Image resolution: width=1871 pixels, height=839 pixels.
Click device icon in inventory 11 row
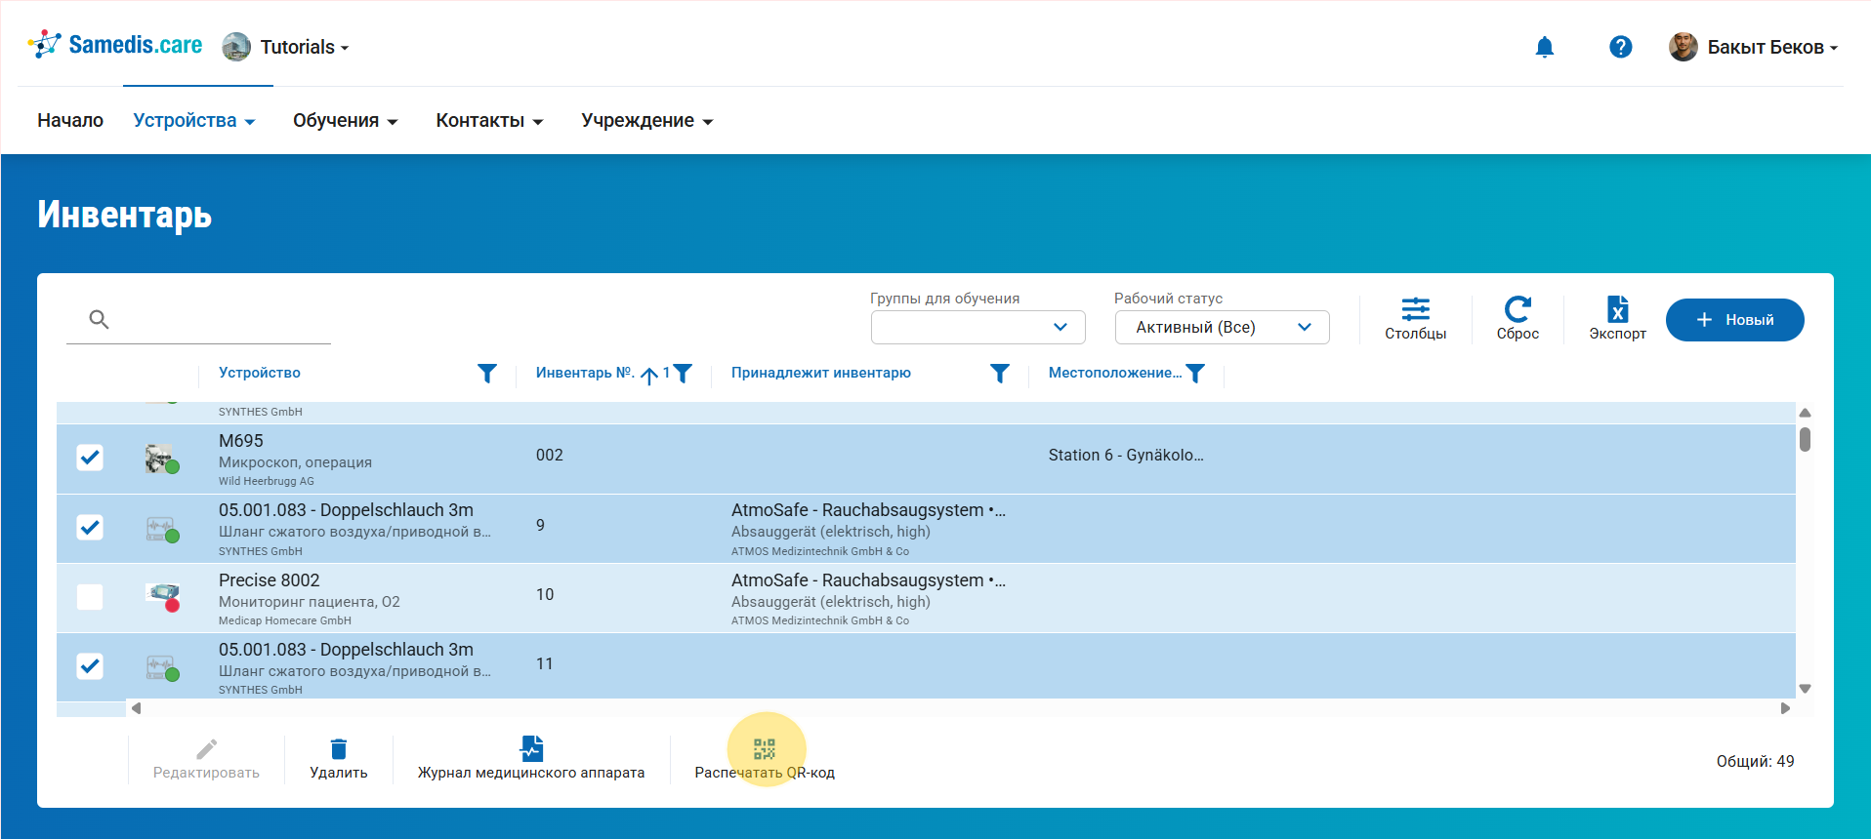point(162,667)
